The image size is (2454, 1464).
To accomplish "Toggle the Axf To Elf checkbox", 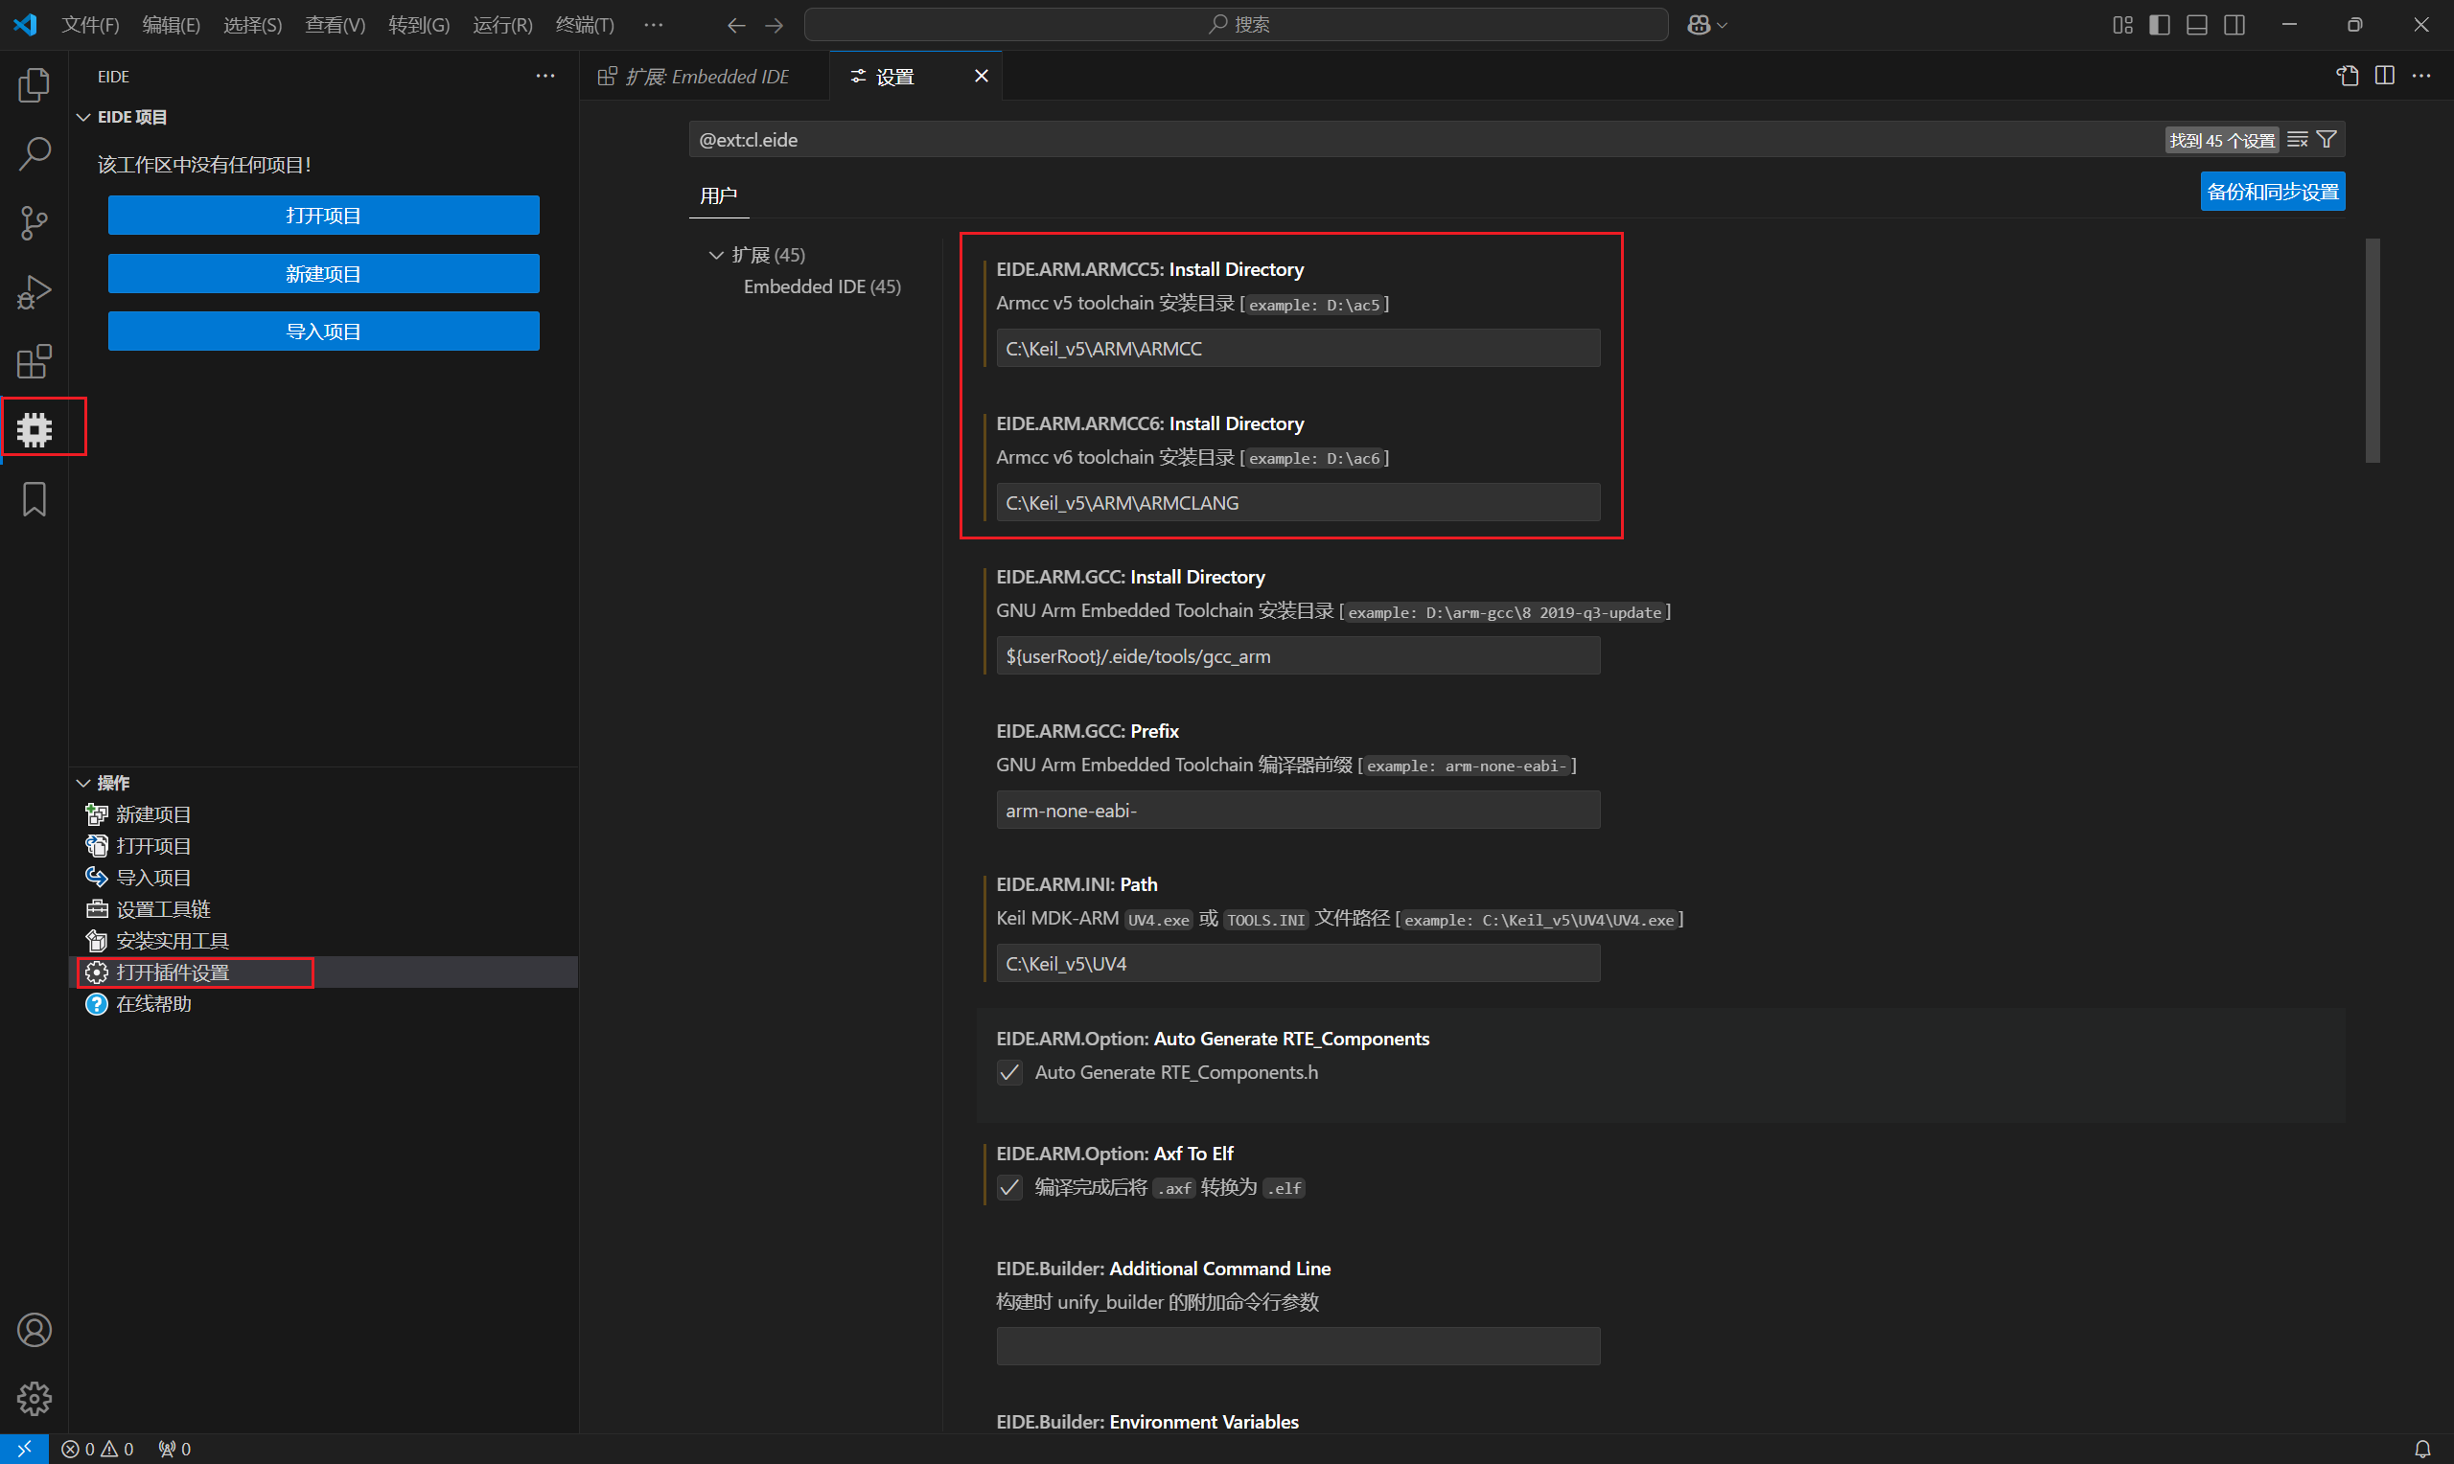I will (x=1009, y=1188).
